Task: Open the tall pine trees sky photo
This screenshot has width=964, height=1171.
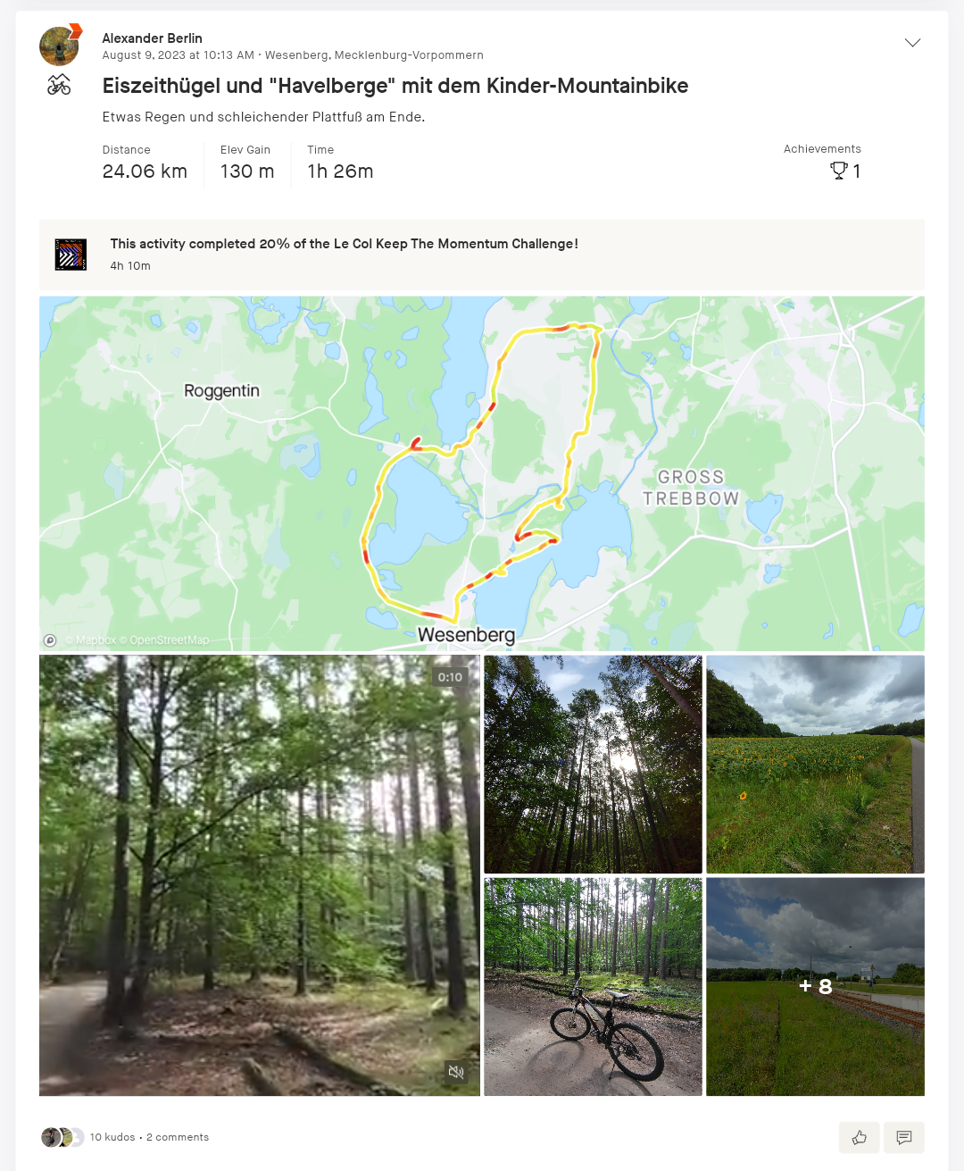Action: (593, 765)
